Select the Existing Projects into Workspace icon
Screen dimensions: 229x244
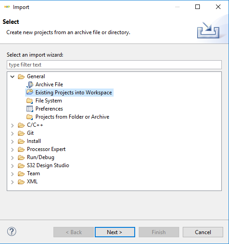coord(30,92)
